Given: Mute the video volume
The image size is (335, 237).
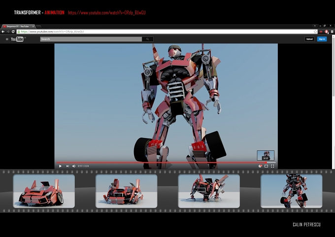Looking at the screenshot, I should pos(74,166).
